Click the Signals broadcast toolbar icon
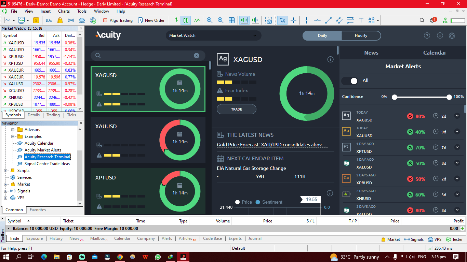The height and width of the screenshot is (262, 467). (71, 20)
